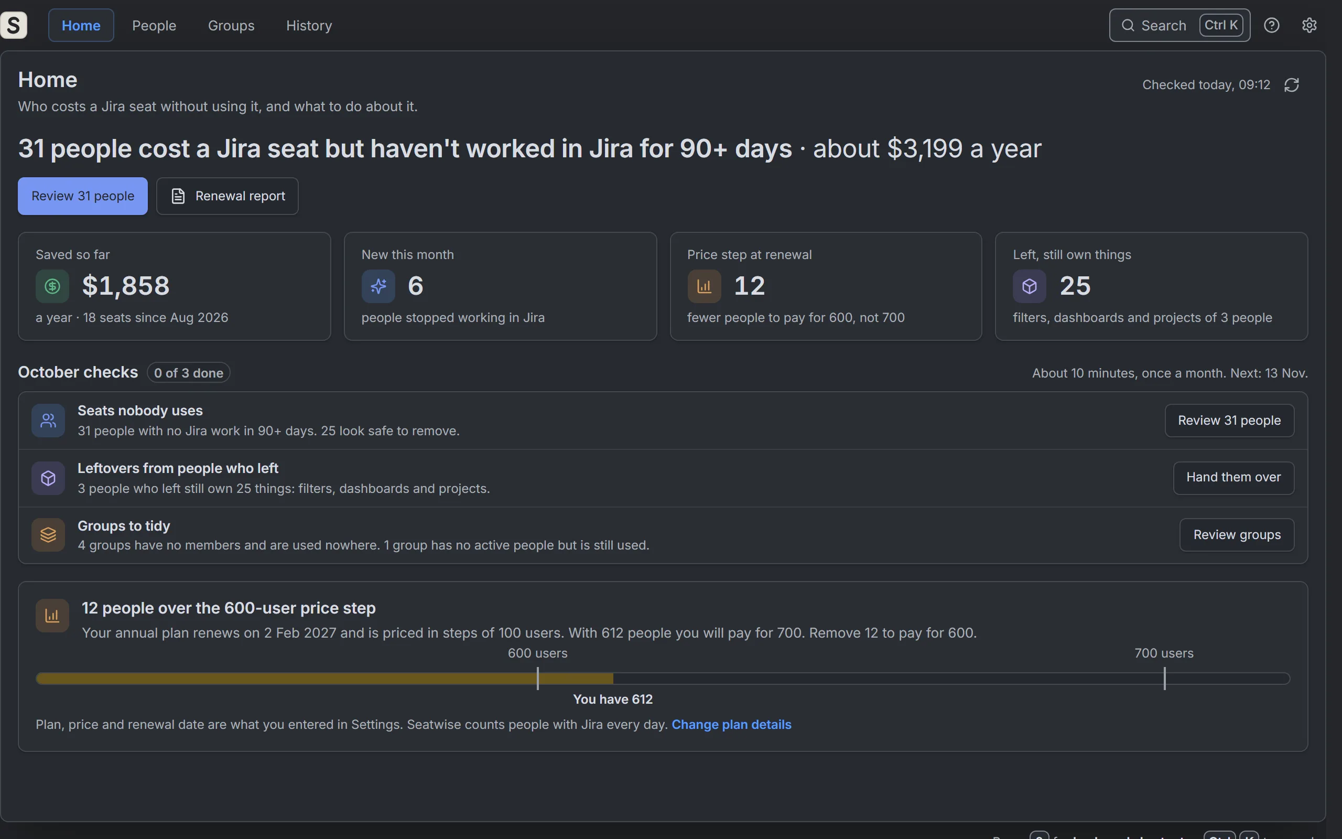
Task: Click the box icon in Left, still own things card
Action: 1030,286
